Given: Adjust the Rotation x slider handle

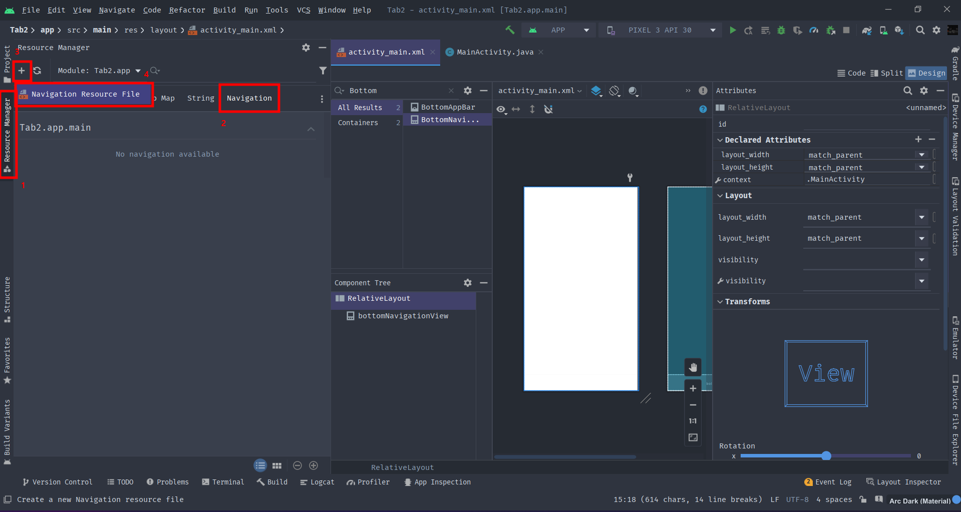Looking at the screenshot, I should click(826, 455).
